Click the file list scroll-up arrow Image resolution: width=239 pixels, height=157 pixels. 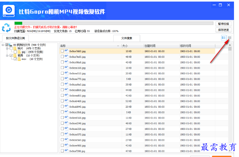(230, 45)
